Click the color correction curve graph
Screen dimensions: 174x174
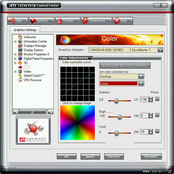(78, 84)
